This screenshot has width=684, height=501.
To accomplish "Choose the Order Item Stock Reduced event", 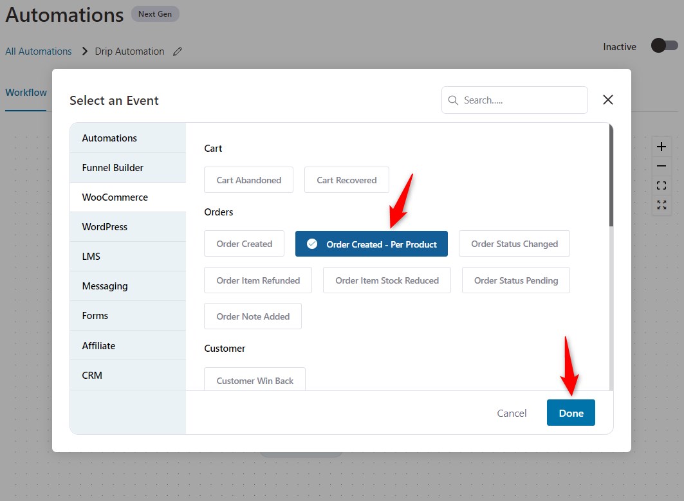I will [x=387, y=280].
